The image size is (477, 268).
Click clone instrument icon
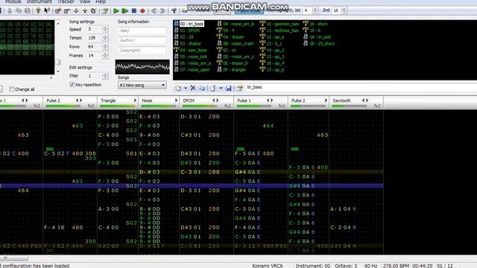coord(202,89)
